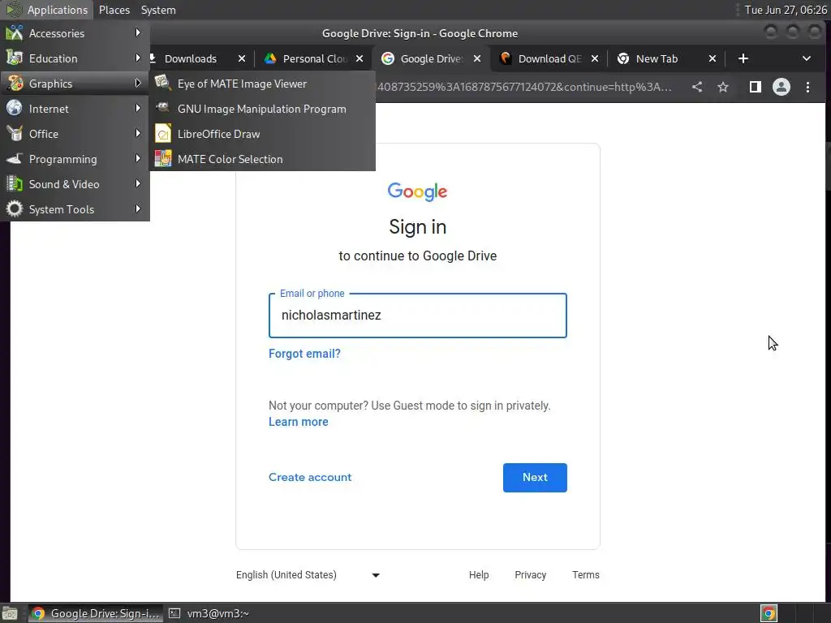Image resolution: width=831 pixels, height=623 pixels.
Task: Expand the Education submenu
Action: click(74, 58)
